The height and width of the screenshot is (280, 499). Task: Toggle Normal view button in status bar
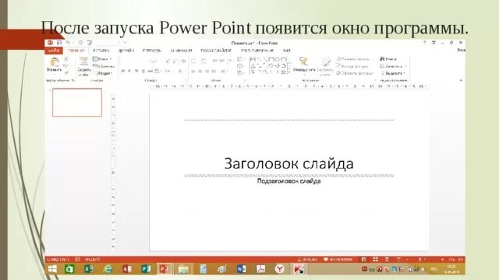tap(364, 259)
